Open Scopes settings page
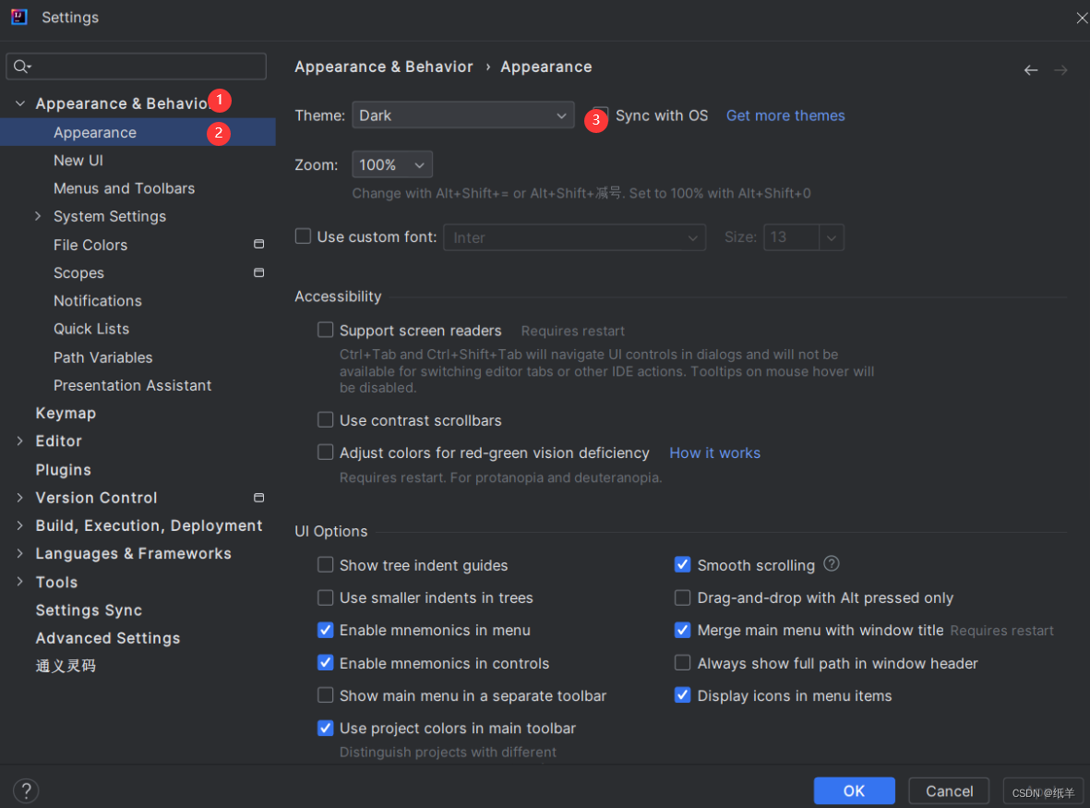The width and height of the screenshot is (1090, 808). click(x=78, y=272)
